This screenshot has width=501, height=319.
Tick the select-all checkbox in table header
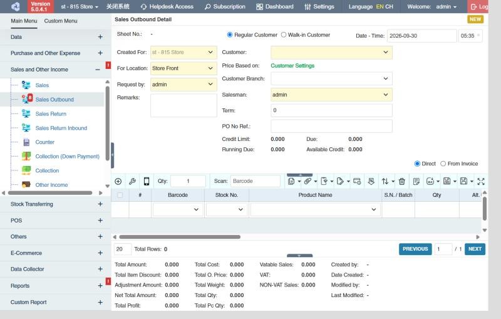[120, 195]
